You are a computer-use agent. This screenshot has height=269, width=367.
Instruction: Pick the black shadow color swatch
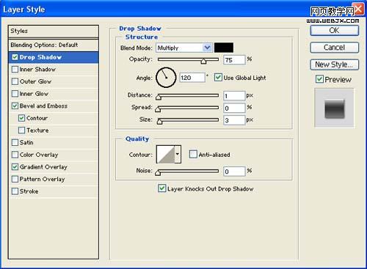(x=224, y=48)
